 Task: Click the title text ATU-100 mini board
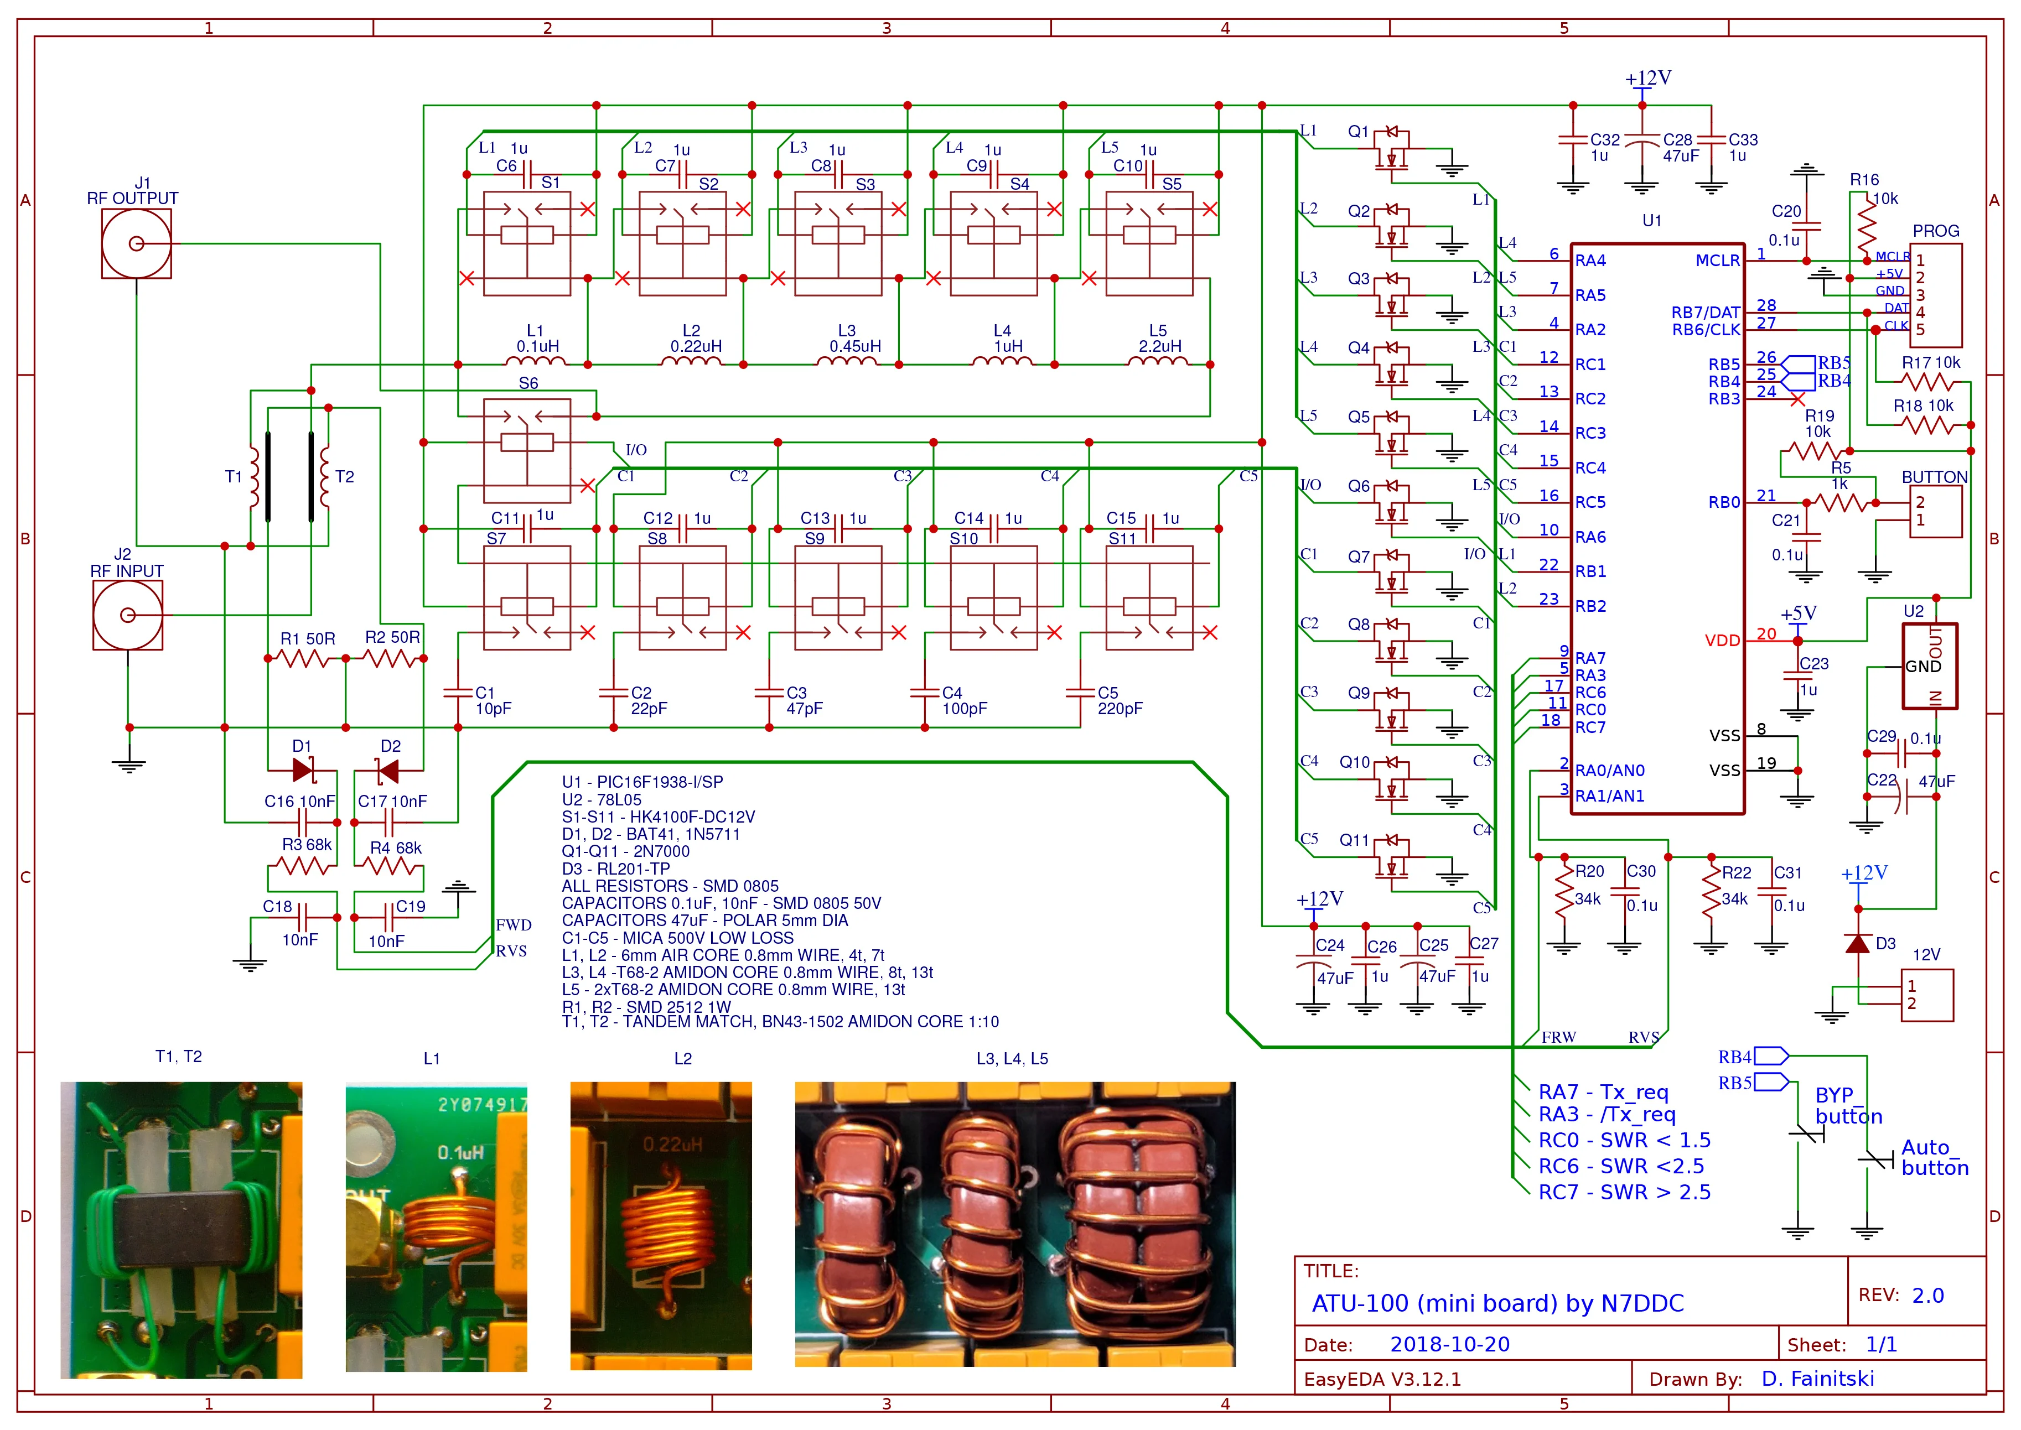1497,1303
